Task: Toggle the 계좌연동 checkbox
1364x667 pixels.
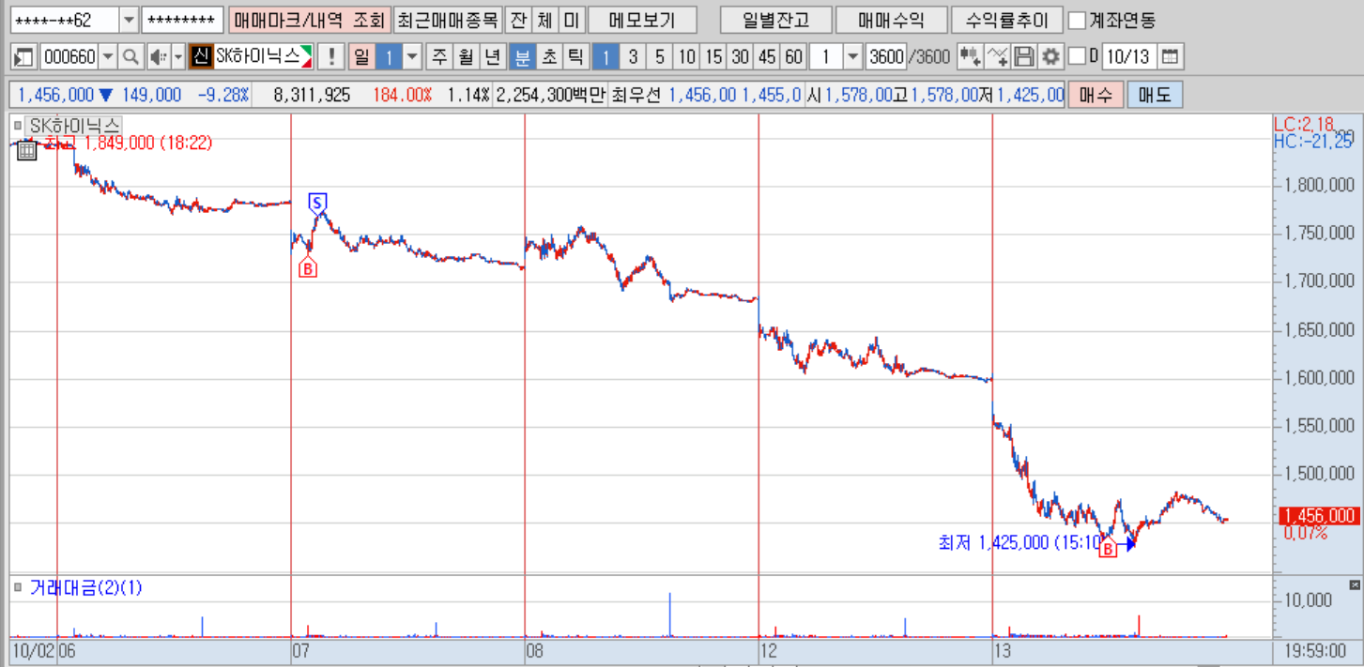Action: pos(1078,20)
